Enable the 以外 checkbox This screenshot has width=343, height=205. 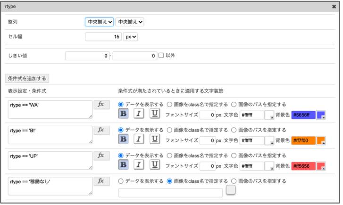point(161,56)
